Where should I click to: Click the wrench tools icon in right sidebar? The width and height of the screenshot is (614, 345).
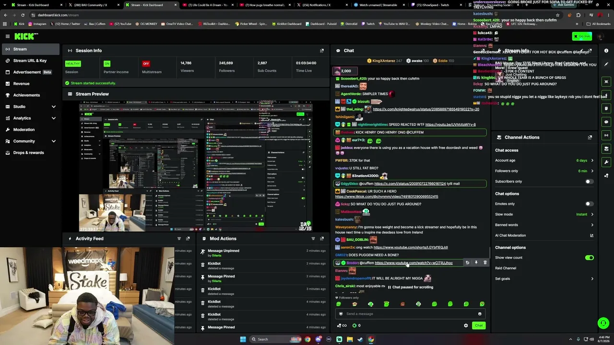tap(606, 162)
